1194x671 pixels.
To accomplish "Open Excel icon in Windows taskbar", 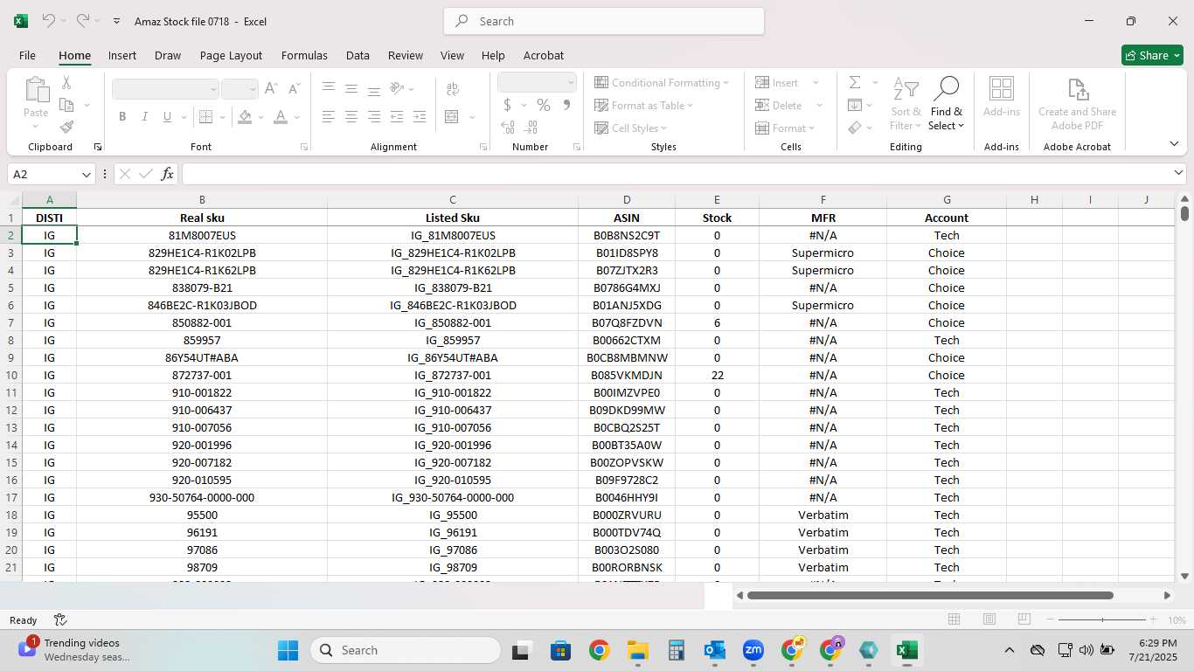I will pos(906,650).
